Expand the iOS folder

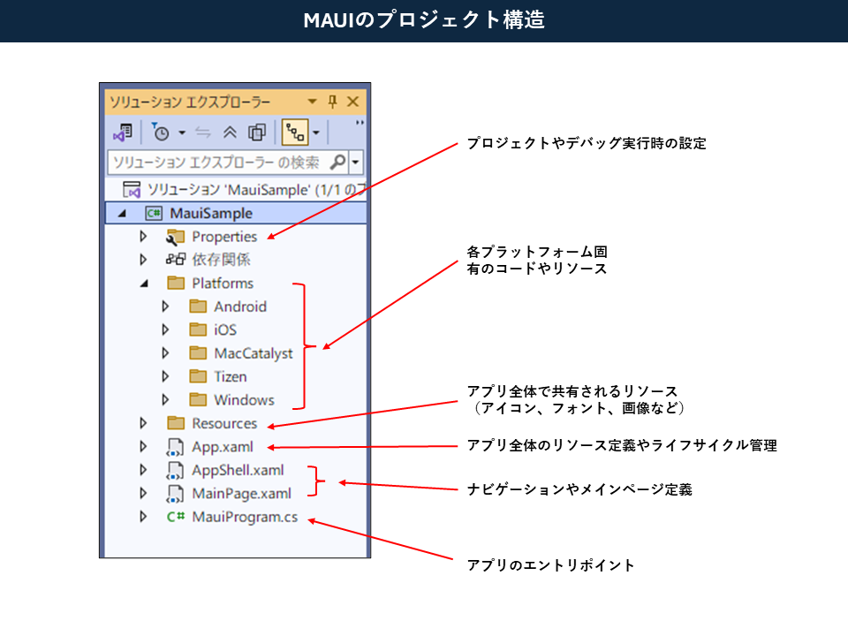click(165, 329)
